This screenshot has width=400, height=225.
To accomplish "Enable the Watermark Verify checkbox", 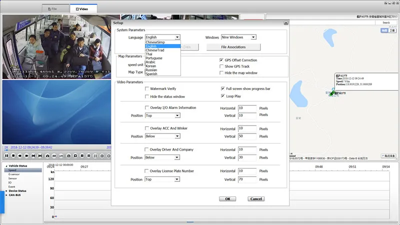I will [146, 88].
